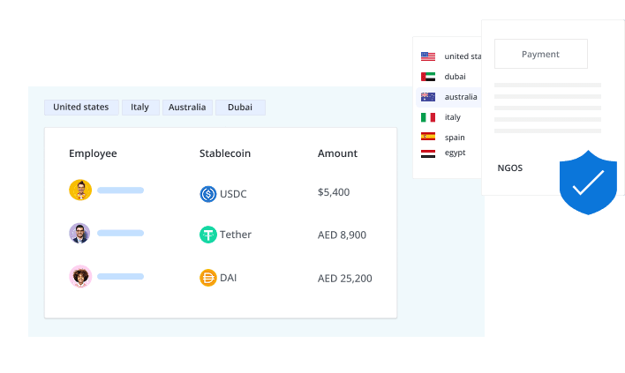Screen dimensions: 625x373
Task: Select the Australia flag icon
Action: tap(428, 97)
